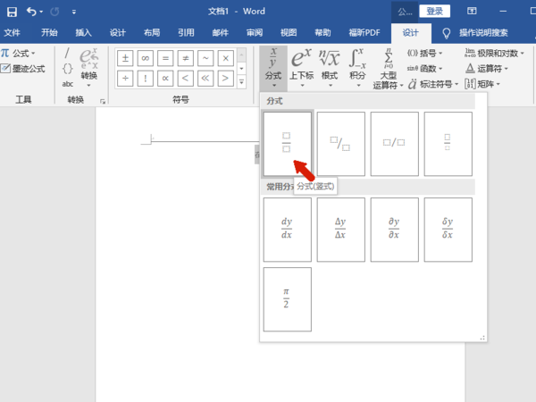The width and height of the screenshot is (536, 402).
Task: Open the 矩阵 matrix dropdown
Action: (x=482, y=84)
